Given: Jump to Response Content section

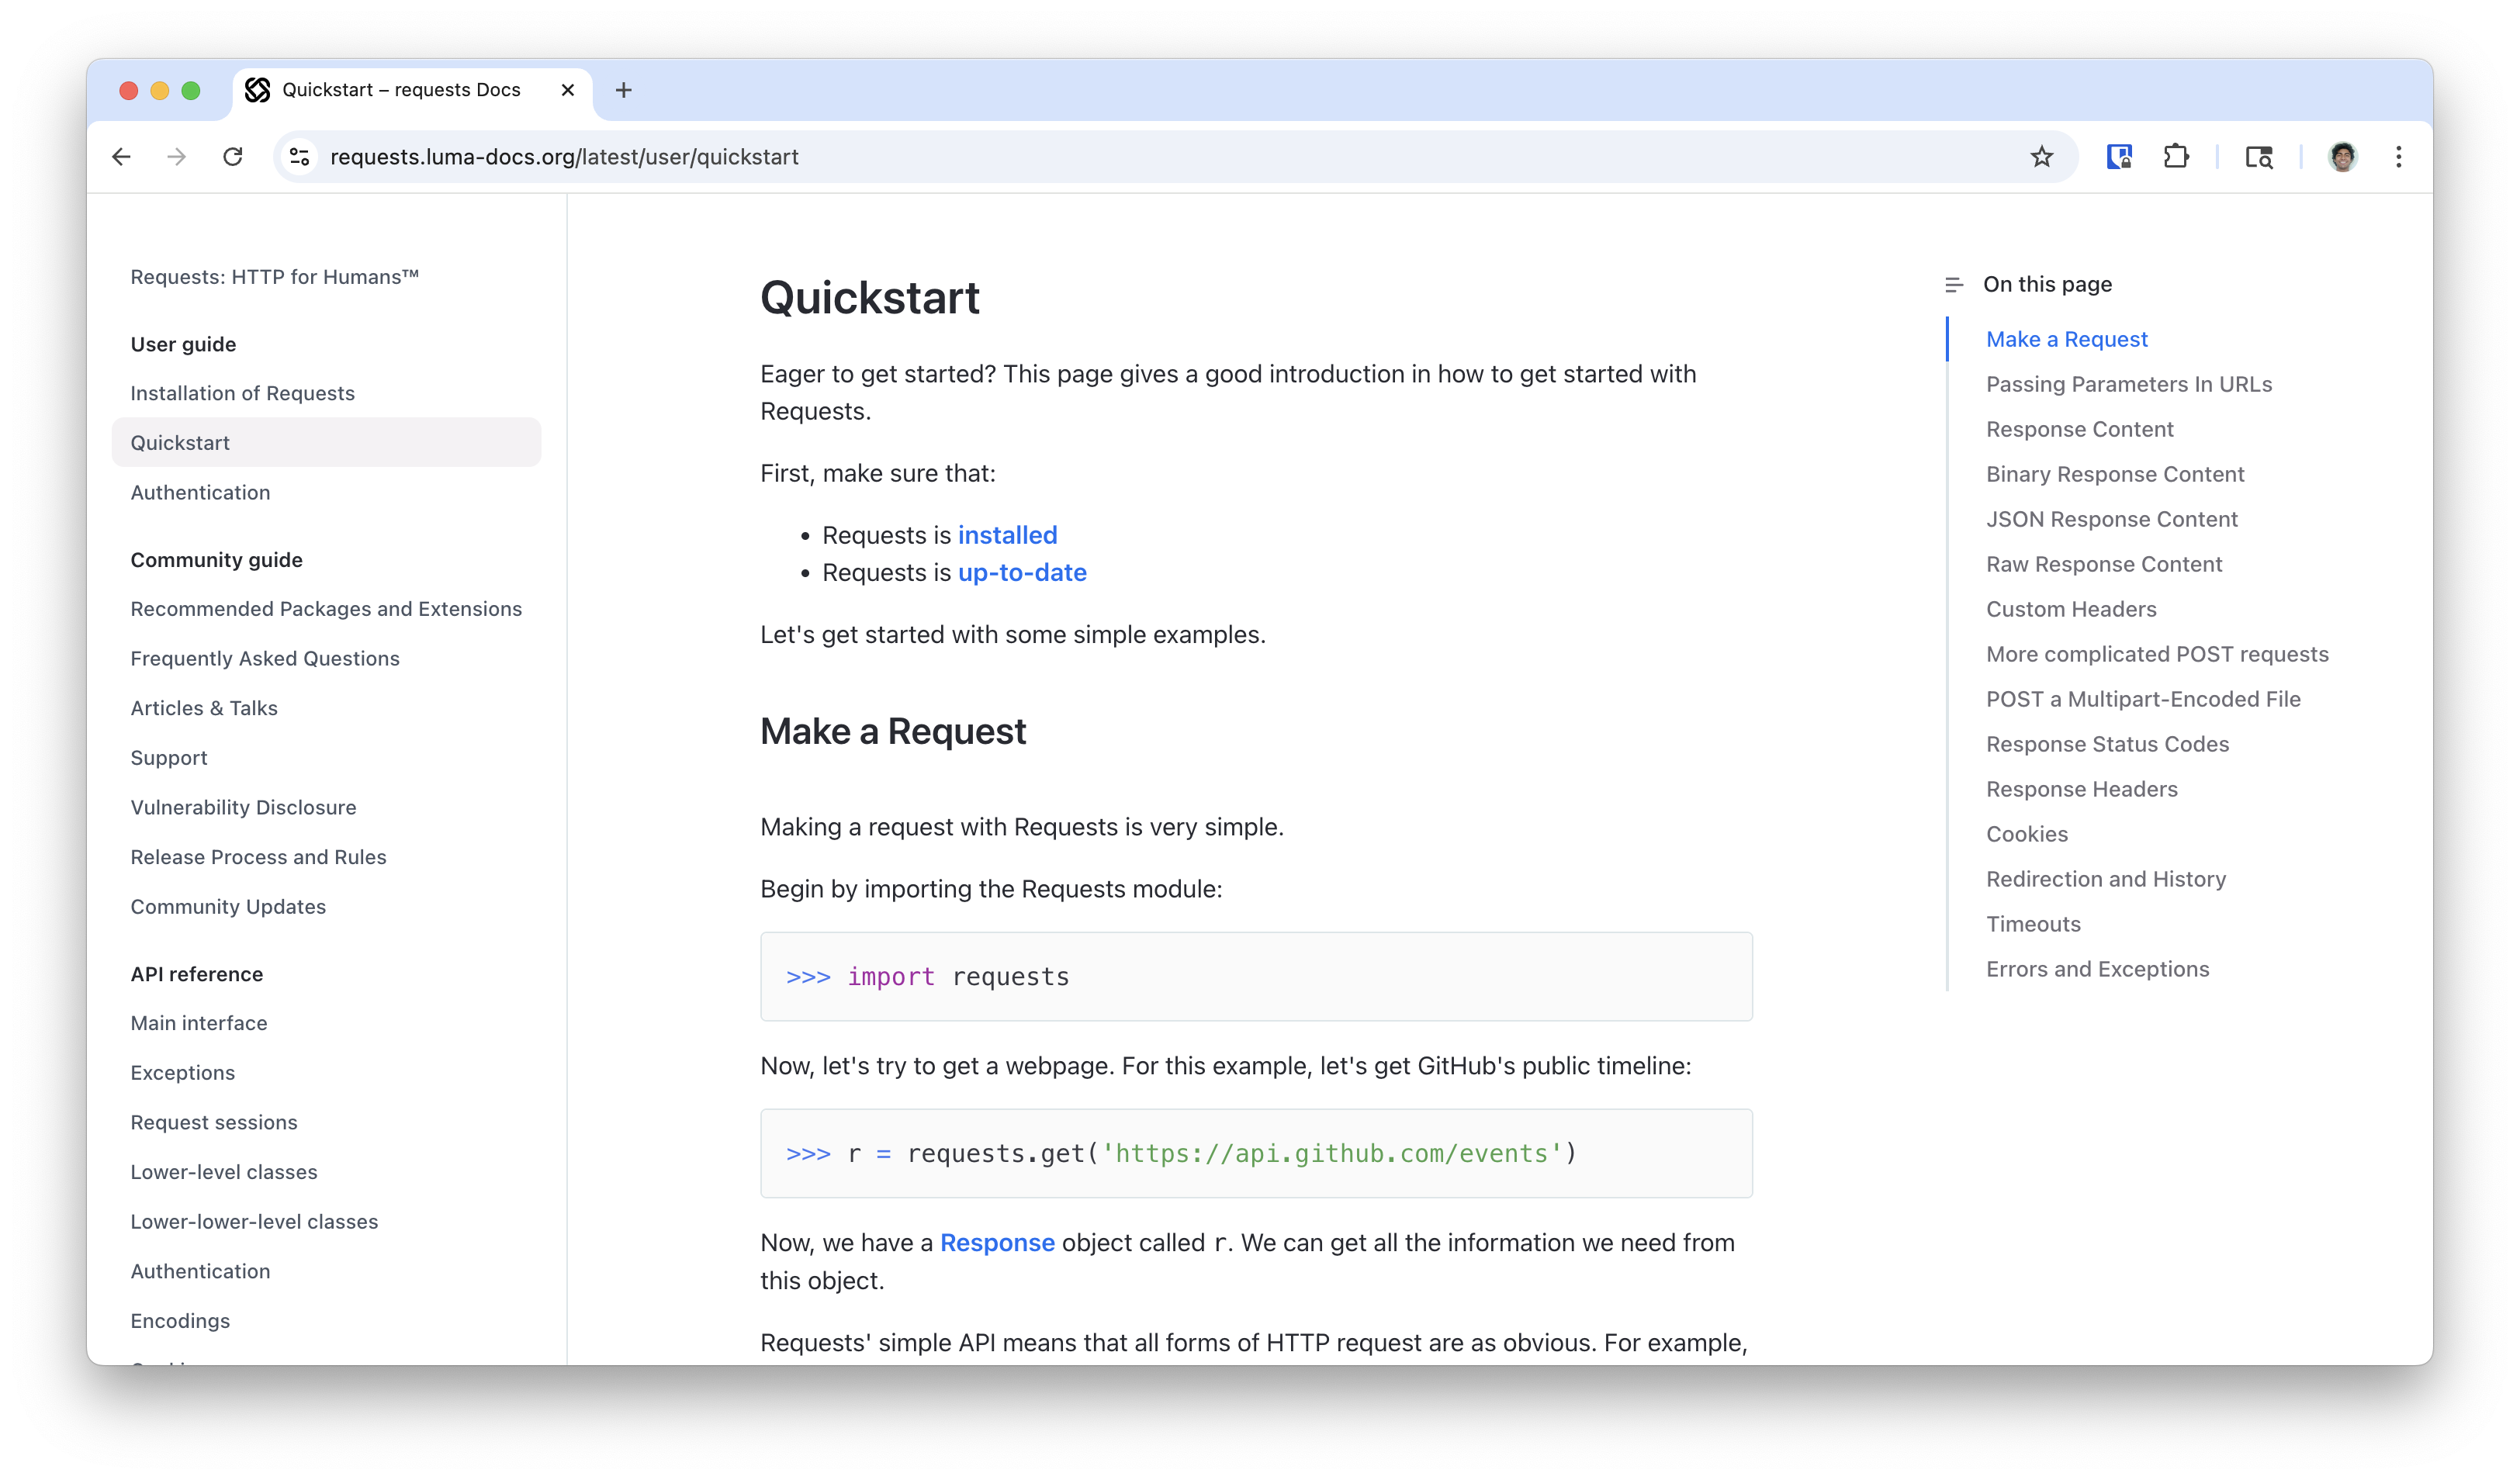Looking at the screenshot, I should coord(2079,429).
